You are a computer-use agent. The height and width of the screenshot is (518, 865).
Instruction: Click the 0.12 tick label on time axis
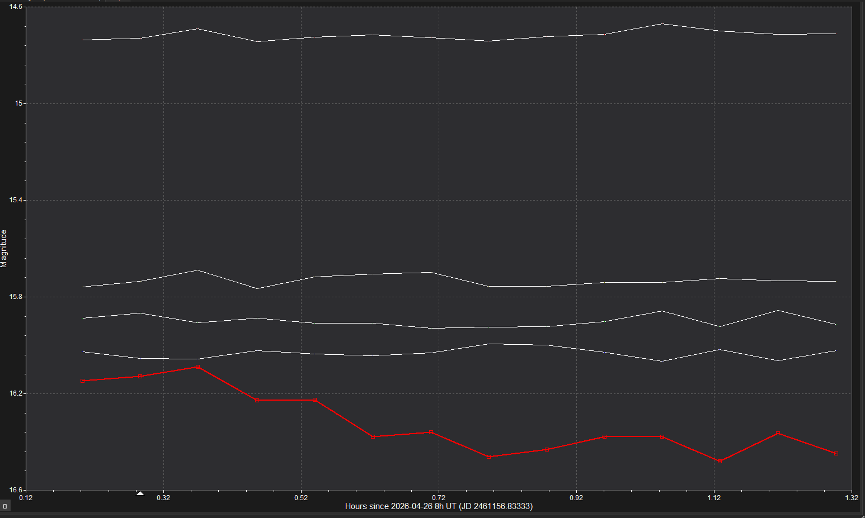coord(26,497)
